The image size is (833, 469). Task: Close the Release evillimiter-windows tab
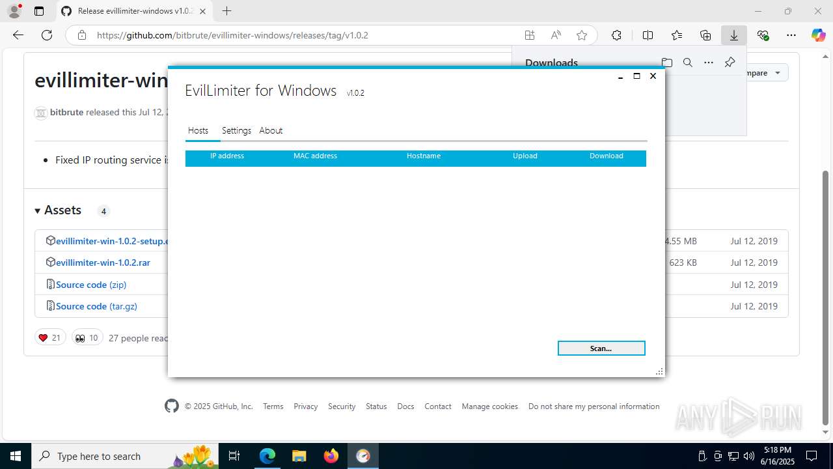[202, 11]
